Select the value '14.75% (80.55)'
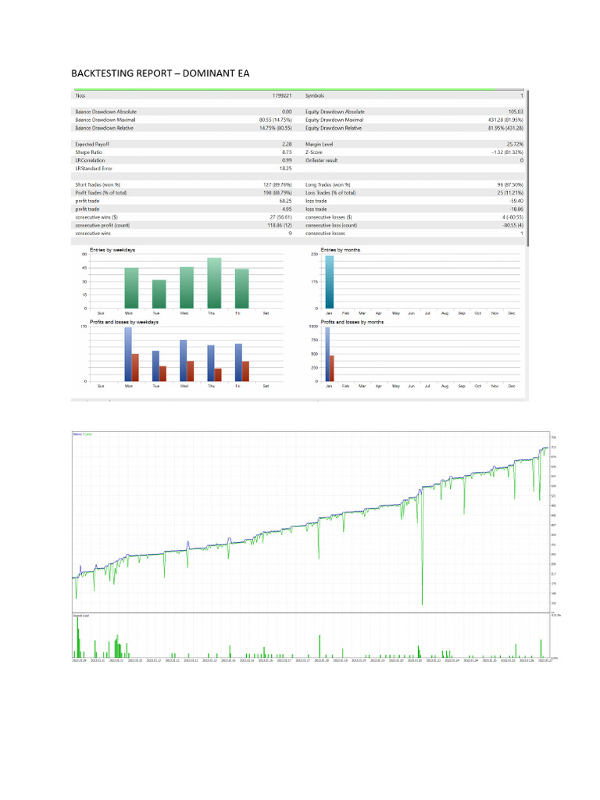The height and width of the screenshot is (800, 600). [276, 128]
